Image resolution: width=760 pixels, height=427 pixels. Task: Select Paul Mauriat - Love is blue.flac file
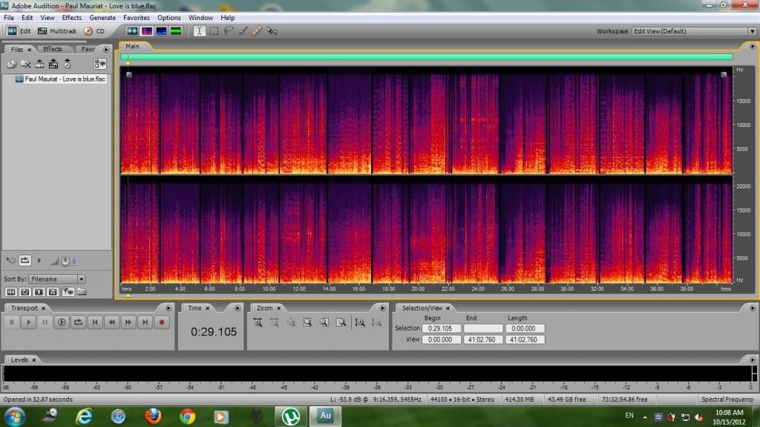point(60,79)
